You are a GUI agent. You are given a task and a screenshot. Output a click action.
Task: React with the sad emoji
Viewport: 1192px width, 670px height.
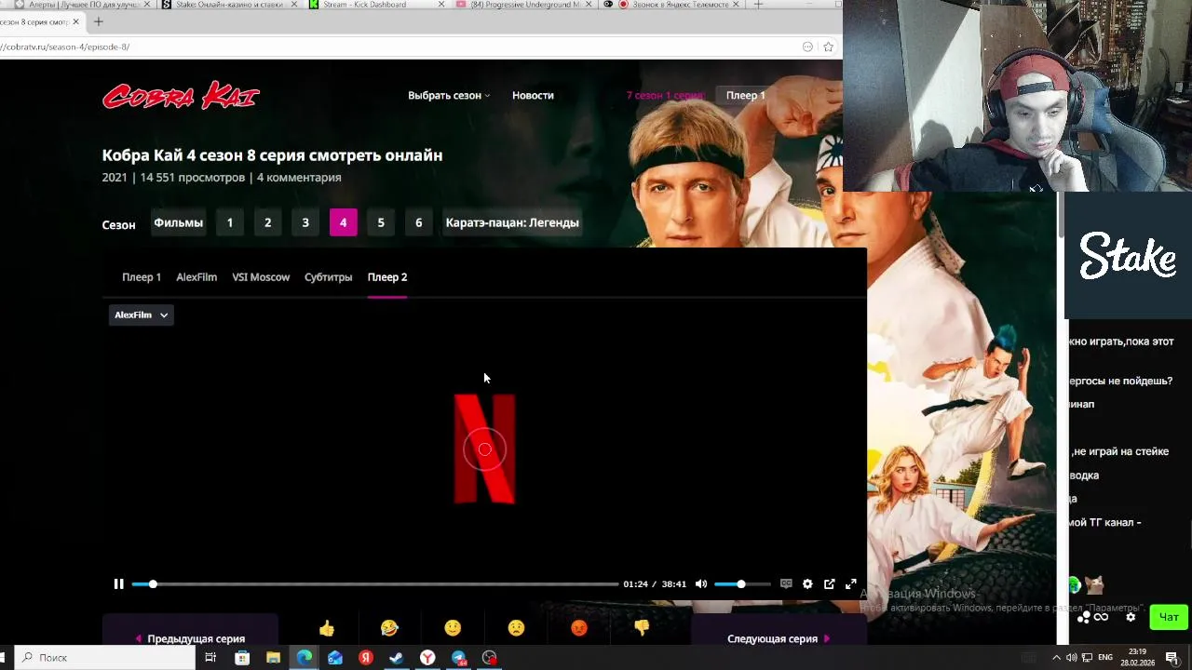[516, 629]
